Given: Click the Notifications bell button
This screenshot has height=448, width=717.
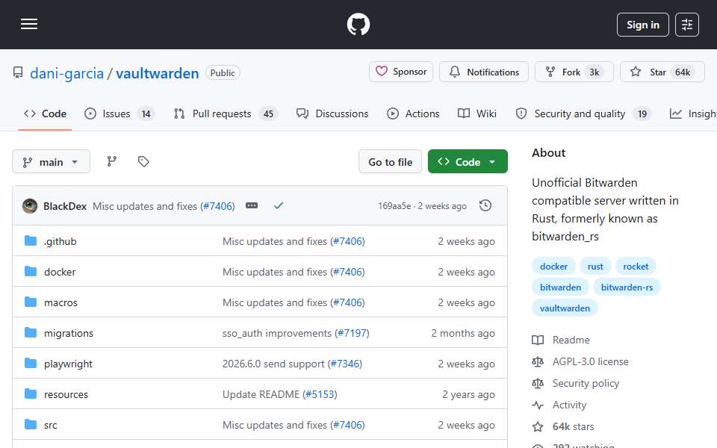Looking at the screenshot, I should (484, 72).
